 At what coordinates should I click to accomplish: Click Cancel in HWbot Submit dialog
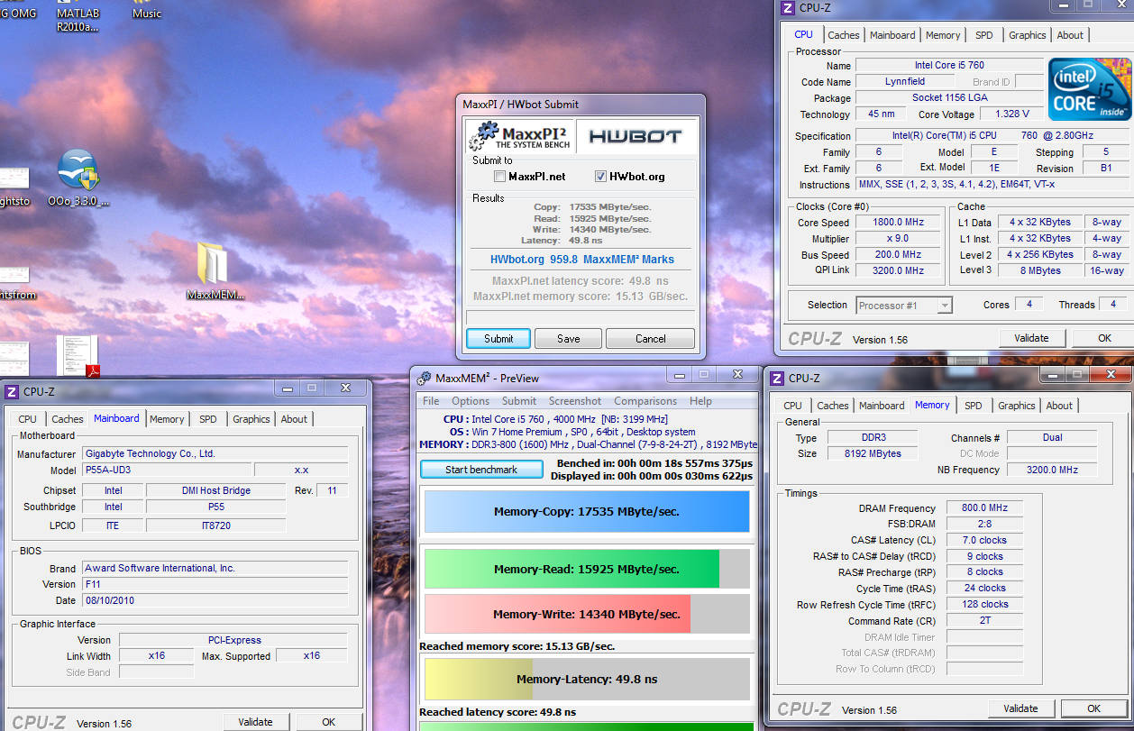[x=651, y=339]
